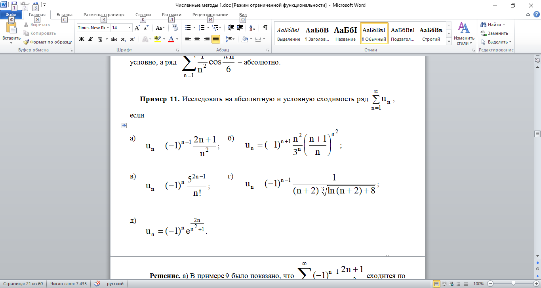Apply superscript x² formatting
Viewport: 541px width, 288px height.
[x=132, y=39]
